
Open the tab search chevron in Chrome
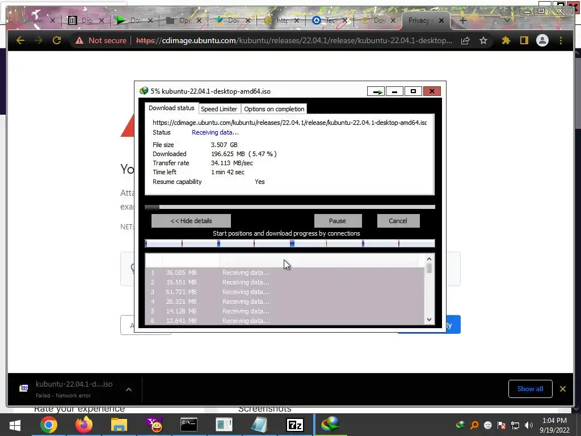tap(507, 21)
